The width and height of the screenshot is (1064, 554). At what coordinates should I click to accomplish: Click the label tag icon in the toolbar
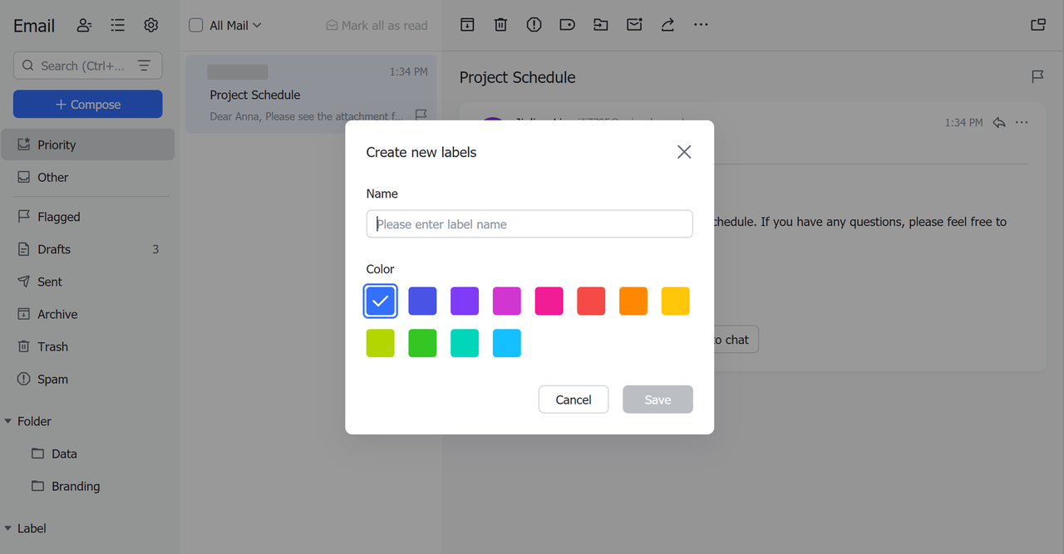click(x=567, y=25)
